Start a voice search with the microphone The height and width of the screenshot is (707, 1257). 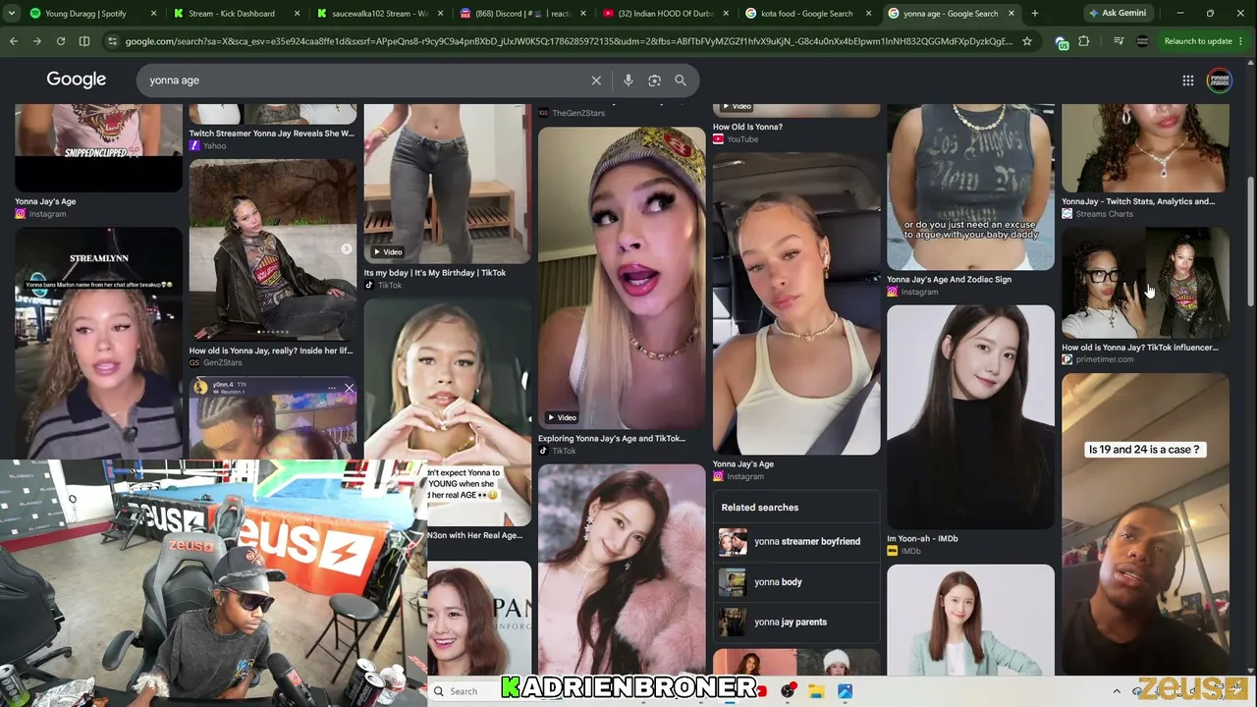coord(628,81)
